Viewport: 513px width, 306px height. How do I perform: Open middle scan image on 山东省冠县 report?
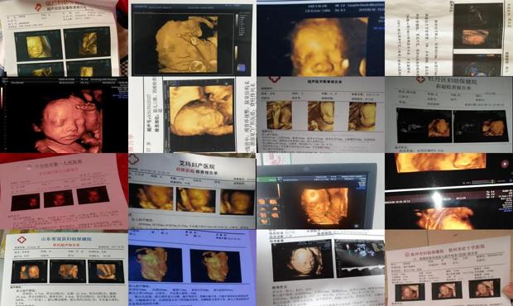coord(68,271)
